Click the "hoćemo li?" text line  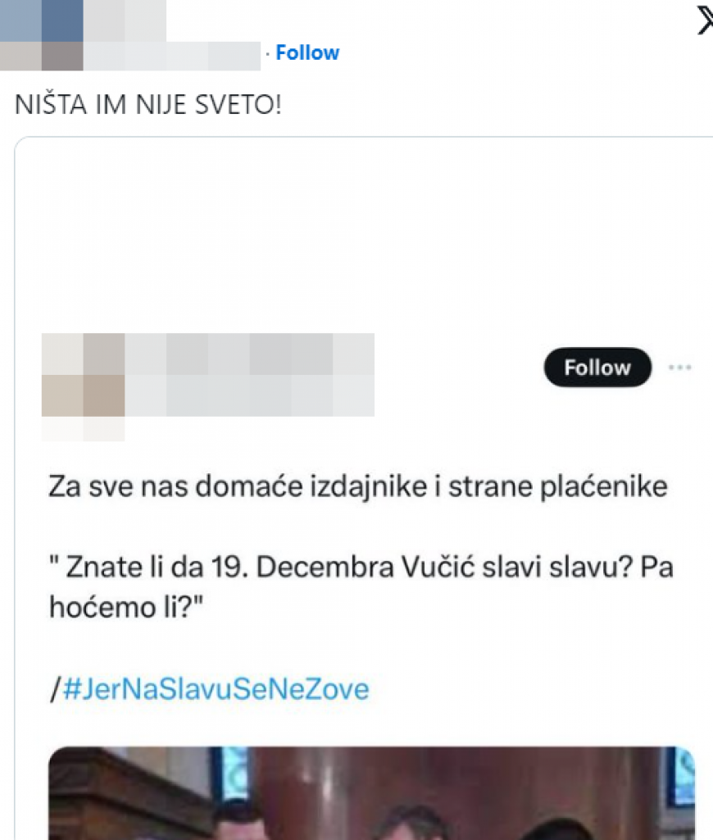coord(126,608)
